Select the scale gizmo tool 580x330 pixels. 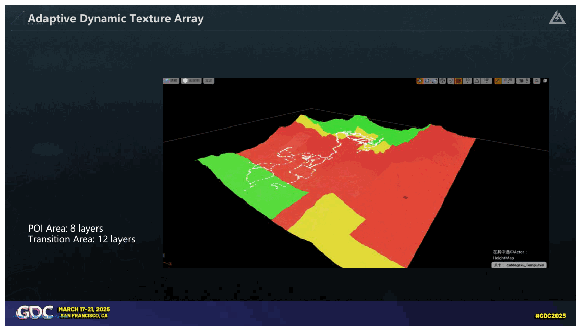coord(434,81)
